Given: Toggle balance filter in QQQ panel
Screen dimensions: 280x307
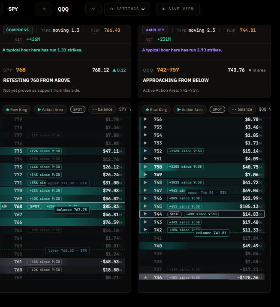Looking at the screenshot, I should [242, 109].
